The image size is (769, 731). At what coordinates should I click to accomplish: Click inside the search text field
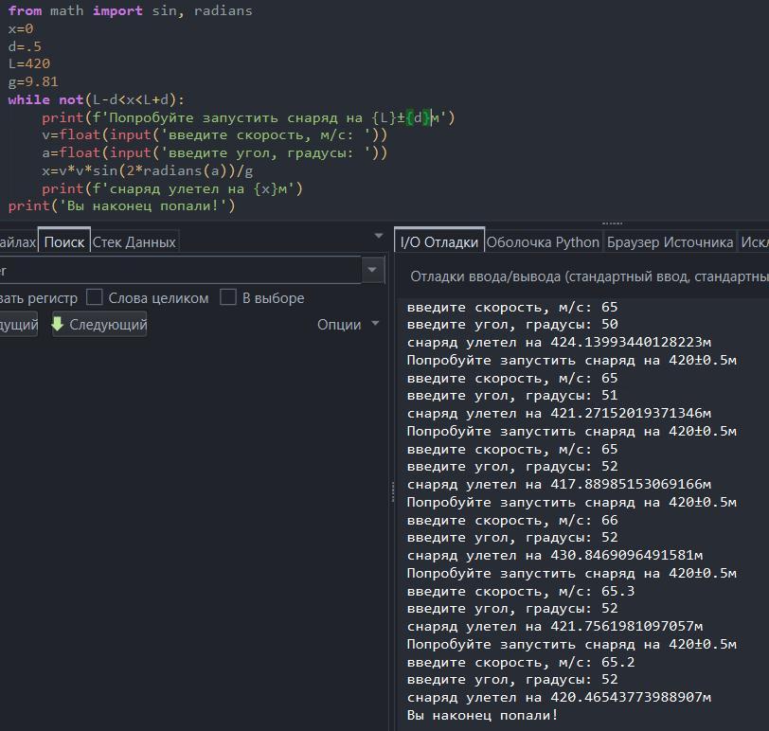(x=180, y=270)
